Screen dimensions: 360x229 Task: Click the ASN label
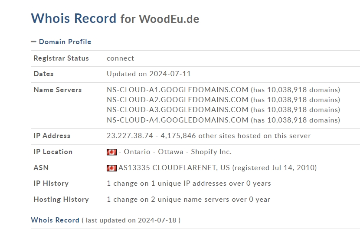(41, 168)
